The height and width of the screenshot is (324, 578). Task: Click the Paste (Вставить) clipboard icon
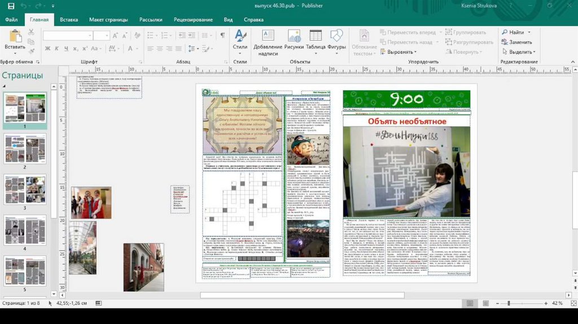[15, 37]
